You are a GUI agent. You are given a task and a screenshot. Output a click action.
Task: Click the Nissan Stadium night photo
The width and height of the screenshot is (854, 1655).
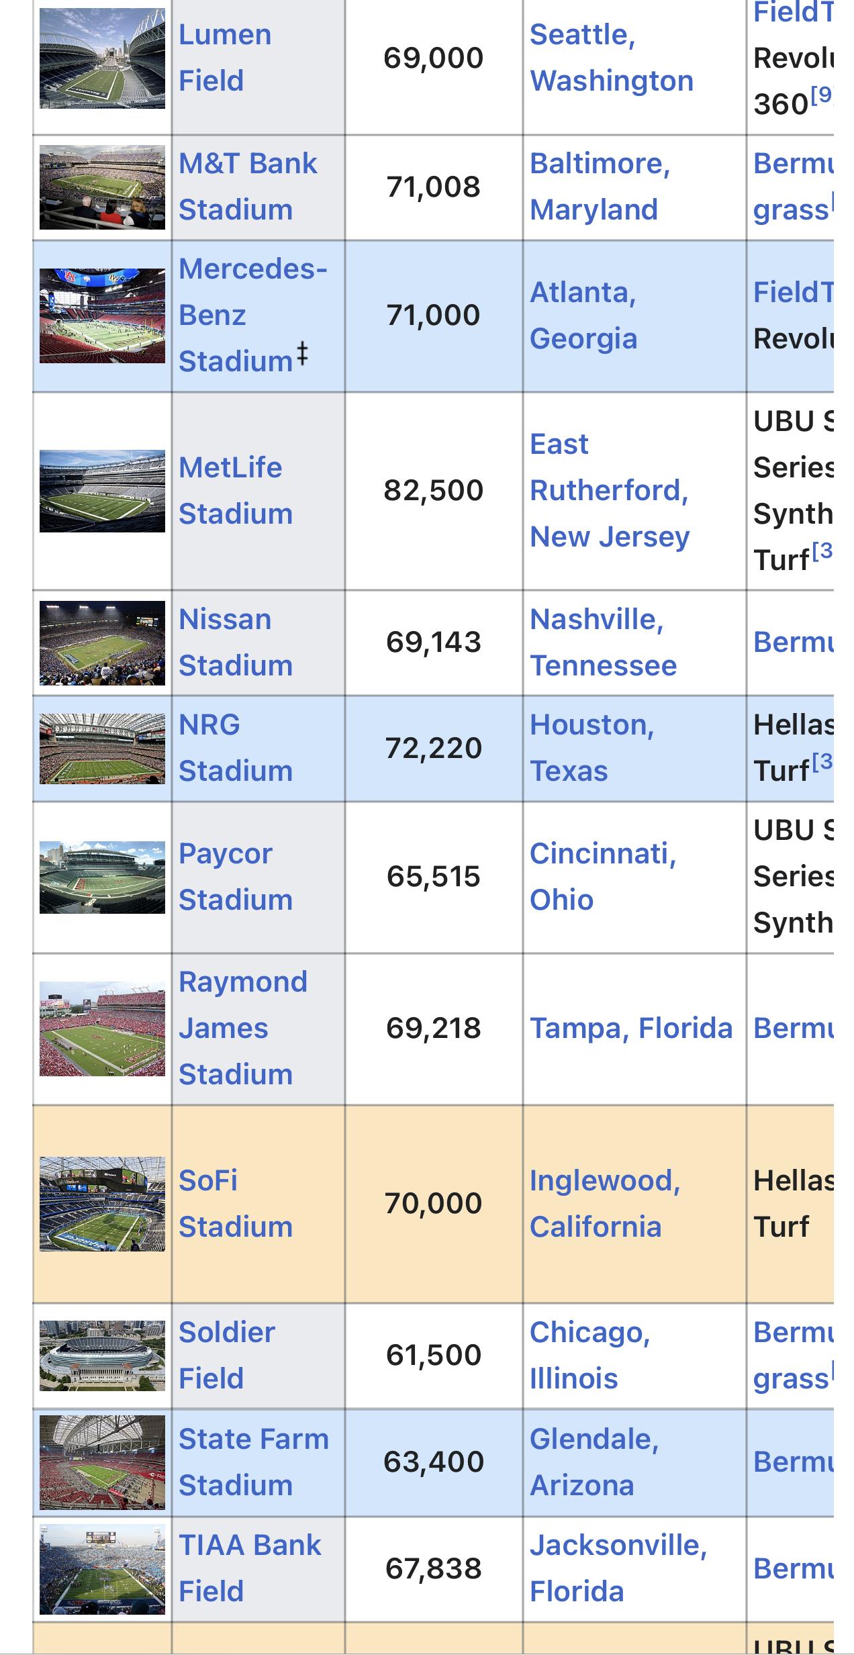coord(102,643)
